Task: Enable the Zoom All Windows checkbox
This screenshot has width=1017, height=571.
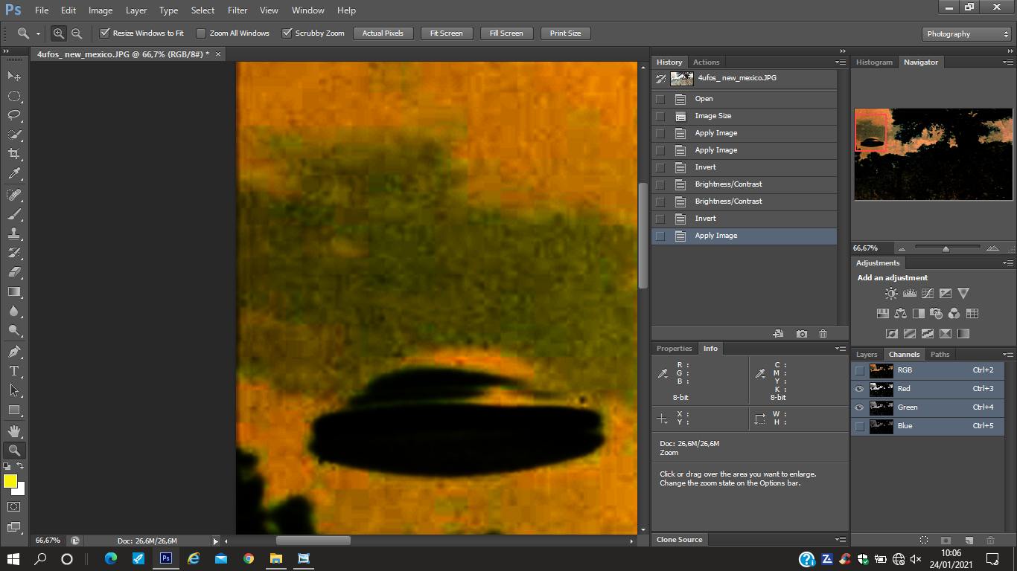Action: point(201,33)
